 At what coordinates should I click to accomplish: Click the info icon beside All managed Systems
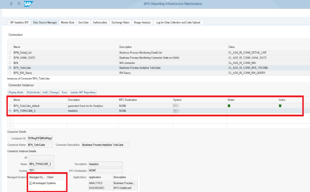point(31,183)
